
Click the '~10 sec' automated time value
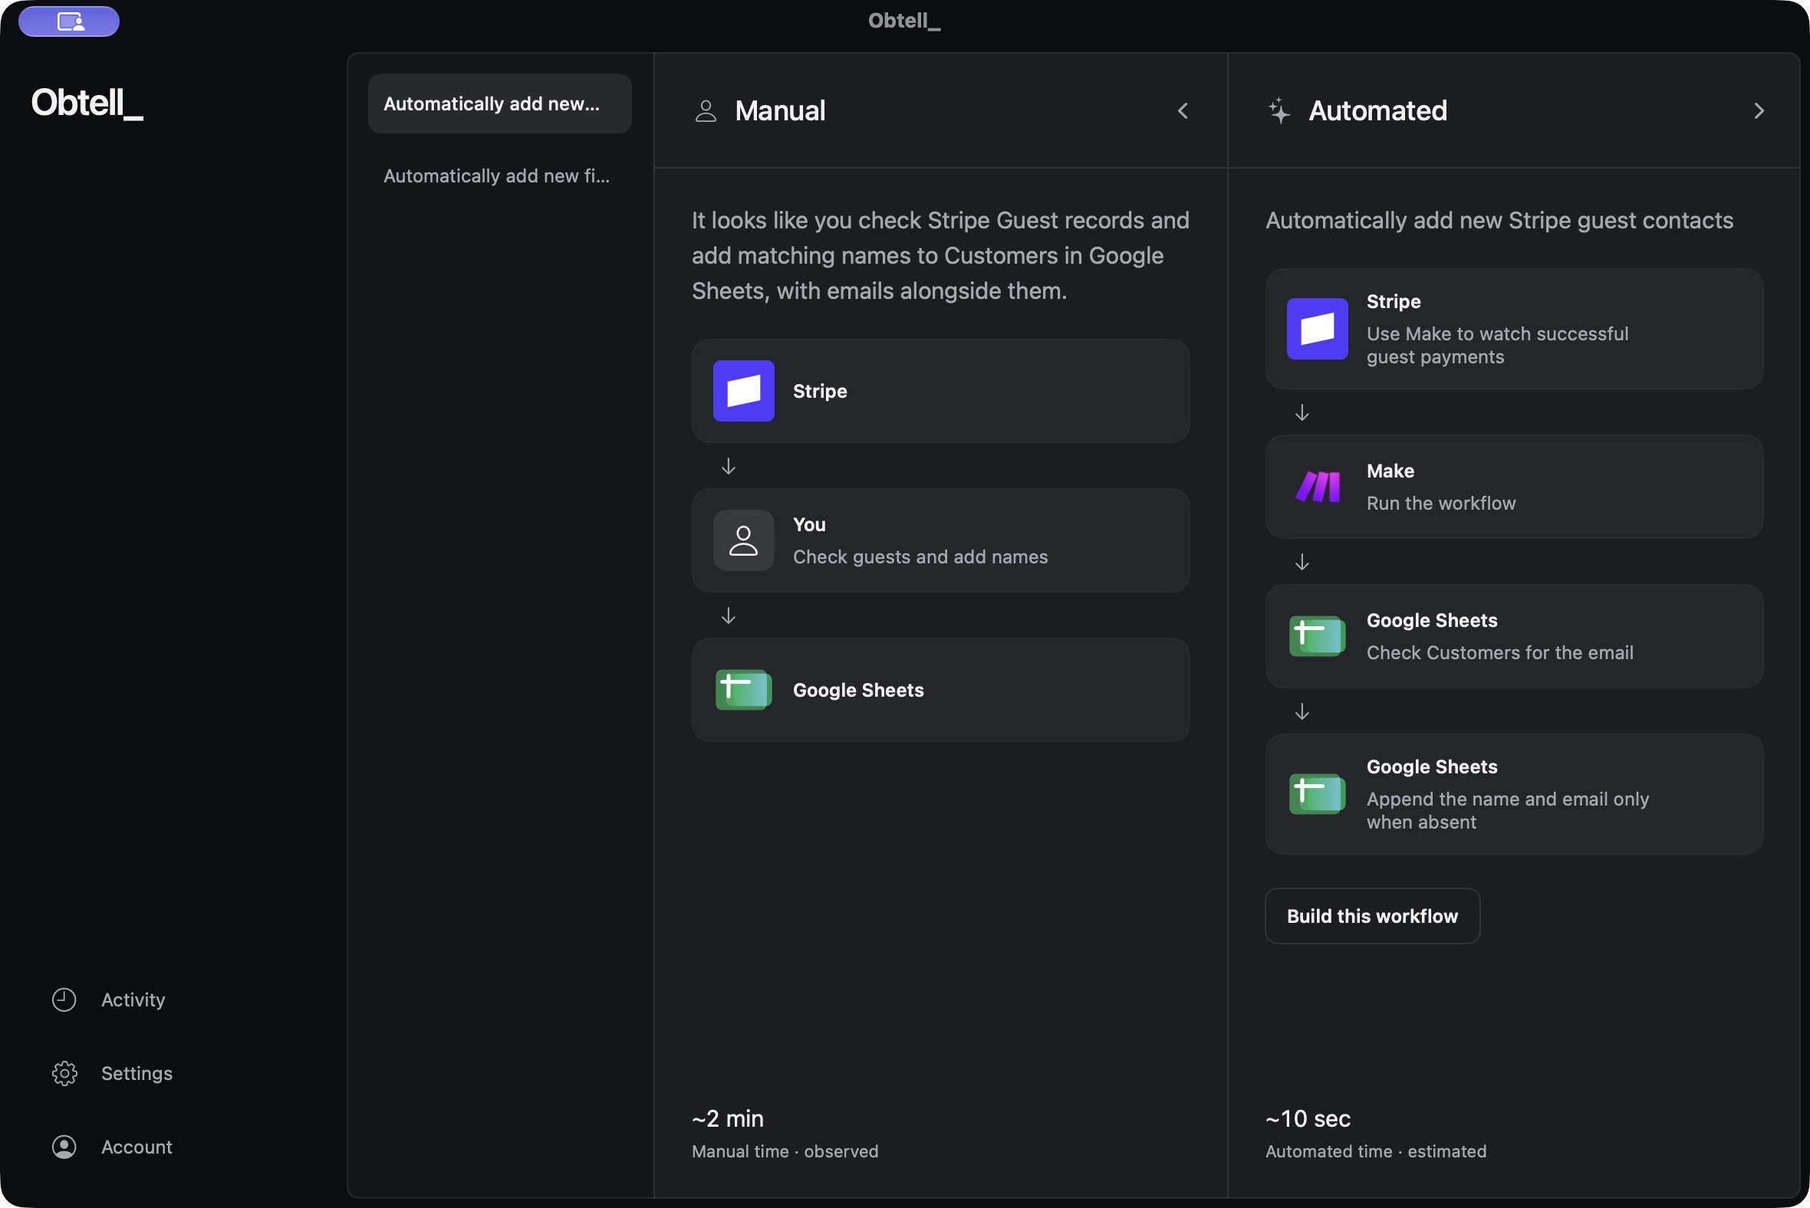point(1308,1118)
